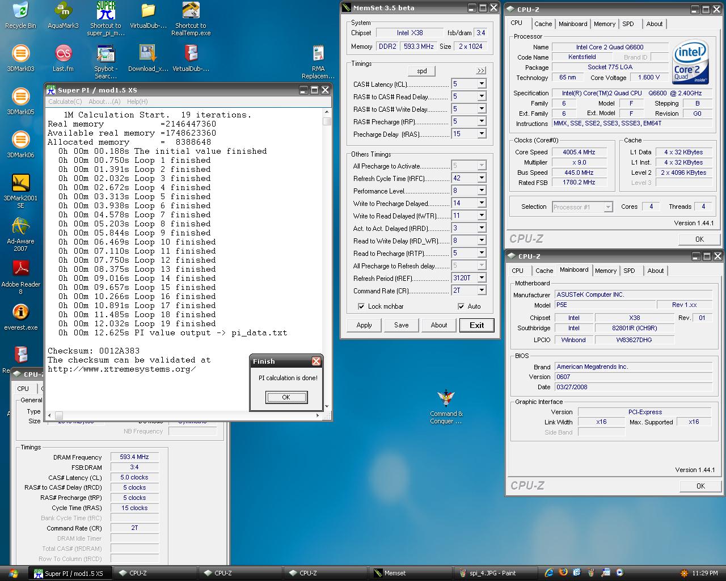Launch AquaMark3 from the desktop

point(63,15)
